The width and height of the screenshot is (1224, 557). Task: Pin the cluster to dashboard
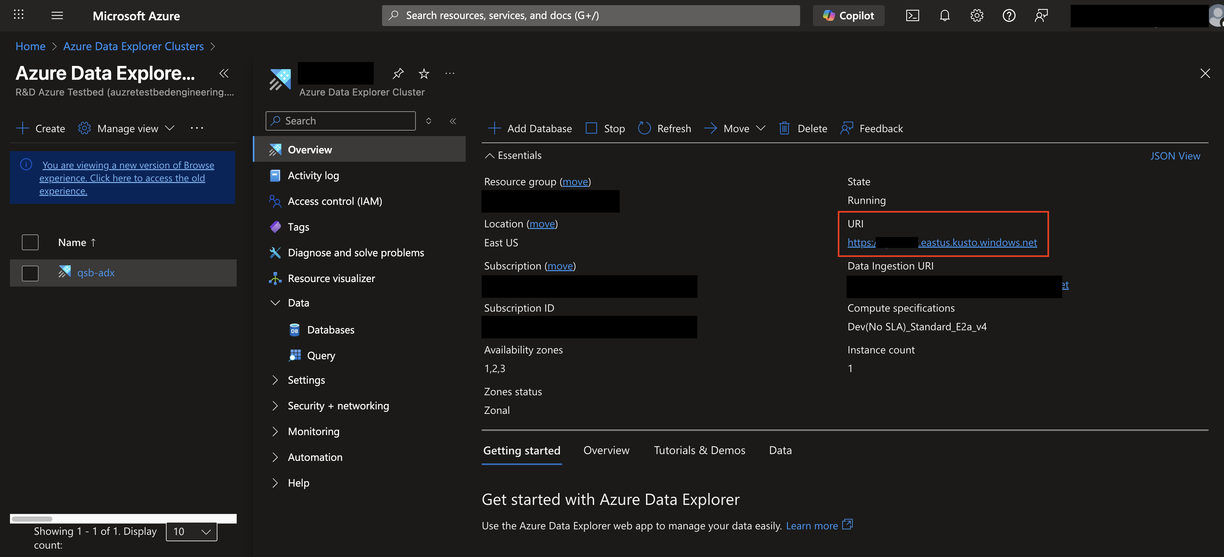[398, 73]
